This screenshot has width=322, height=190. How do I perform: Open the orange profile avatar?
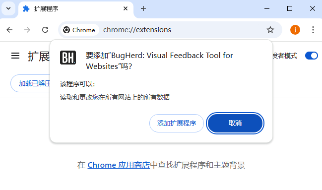tap(295, 30)
